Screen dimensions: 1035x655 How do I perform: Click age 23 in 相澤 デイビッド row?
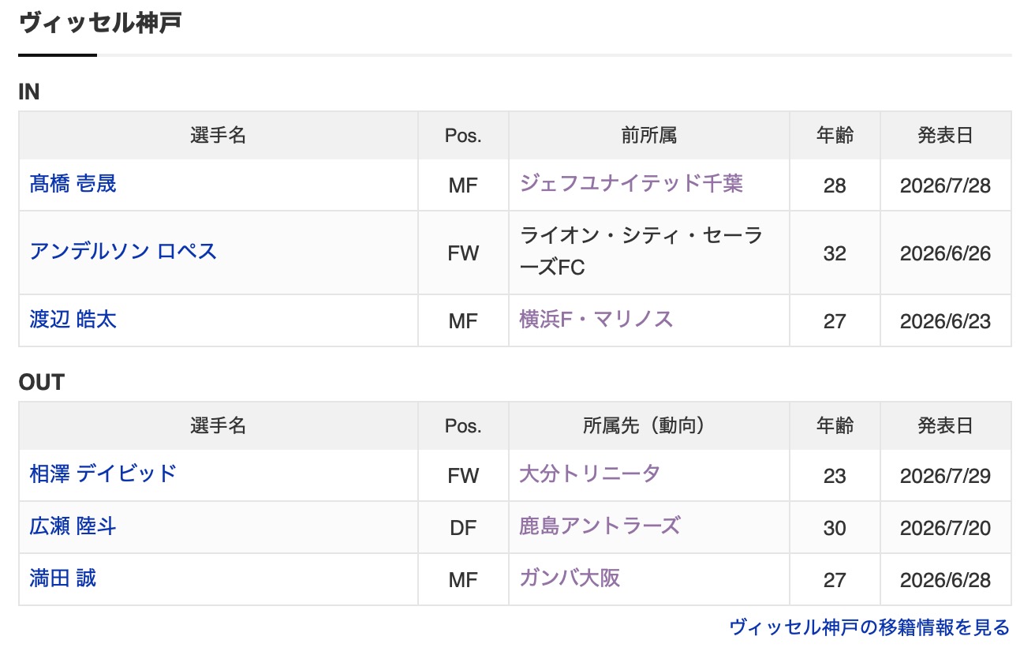(x=835, y=476)
